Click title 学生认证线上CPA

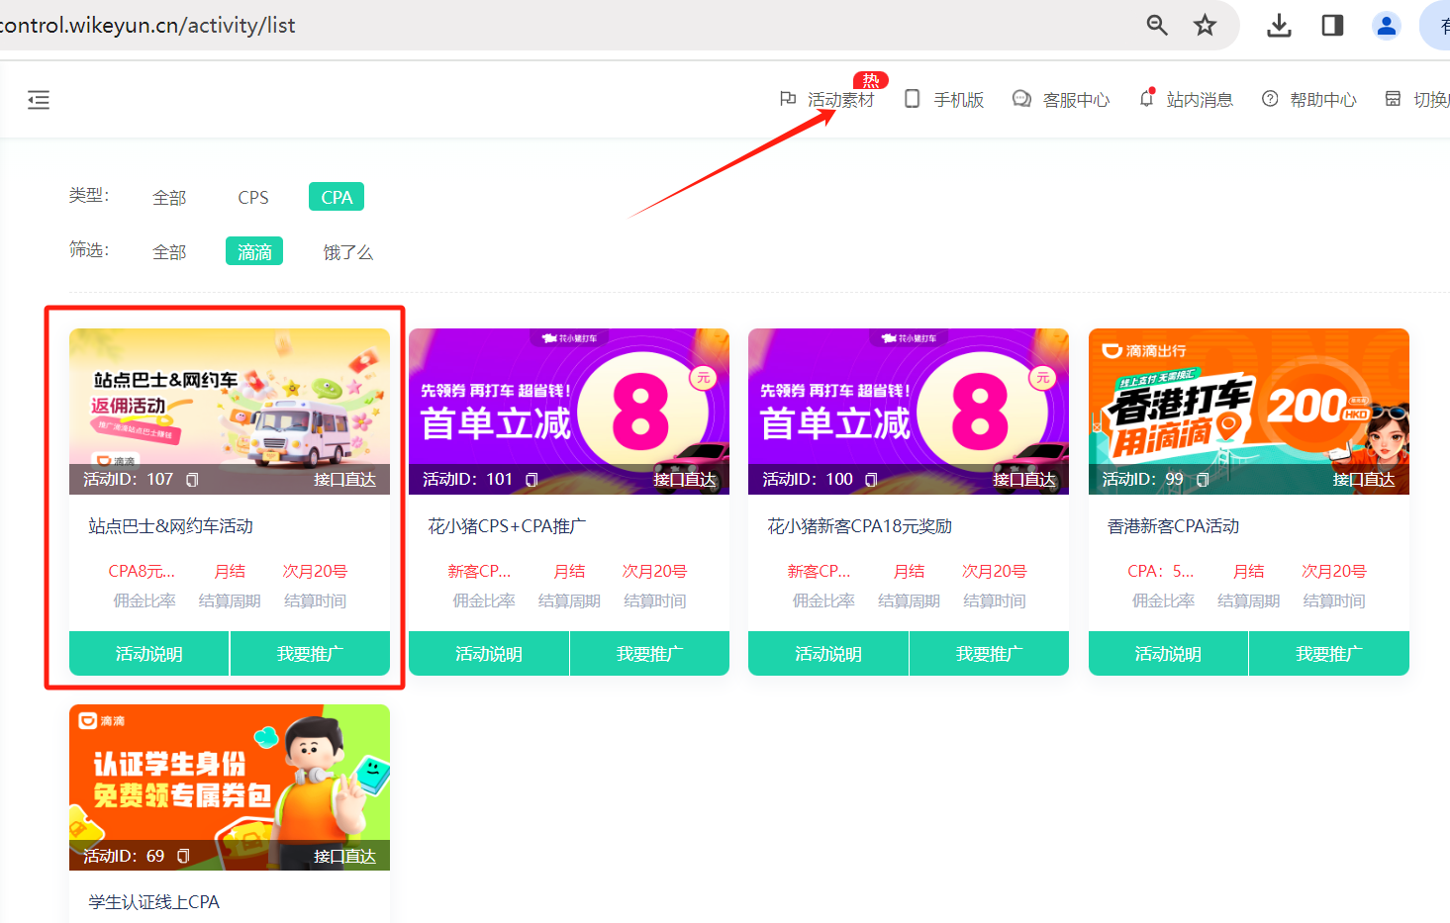(154, 902)
